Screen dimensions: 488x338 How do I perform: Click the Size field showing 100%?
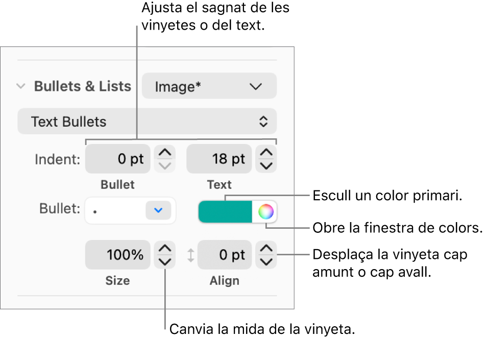coord(117,255)
